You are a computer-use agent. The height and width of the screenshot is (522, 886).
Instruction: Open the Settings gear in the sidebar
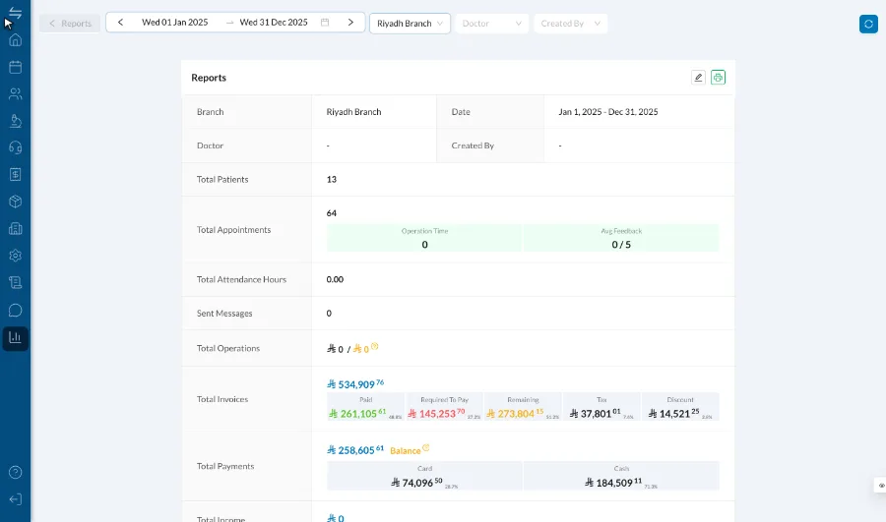[x=15, y=256]
